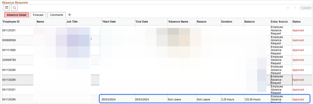Click Sick Leave under Absence Name column
Image resolution: width=313 pixels, height=104 pixels.
point(174,99)
